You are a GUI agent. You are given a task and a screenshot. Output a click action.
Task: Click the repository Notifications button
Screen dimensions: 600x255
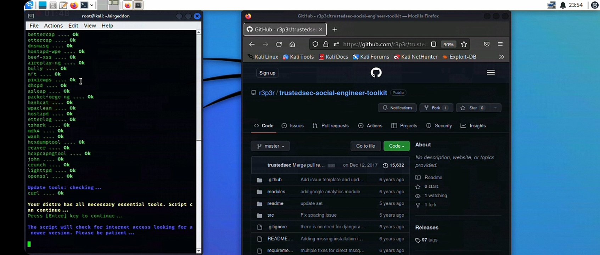coord(397,108)
